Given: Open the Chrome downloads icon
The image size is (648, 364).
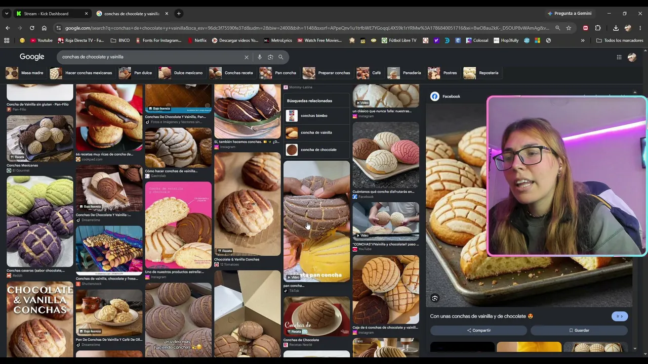Looking at the screenshot, I should (616, 28).
